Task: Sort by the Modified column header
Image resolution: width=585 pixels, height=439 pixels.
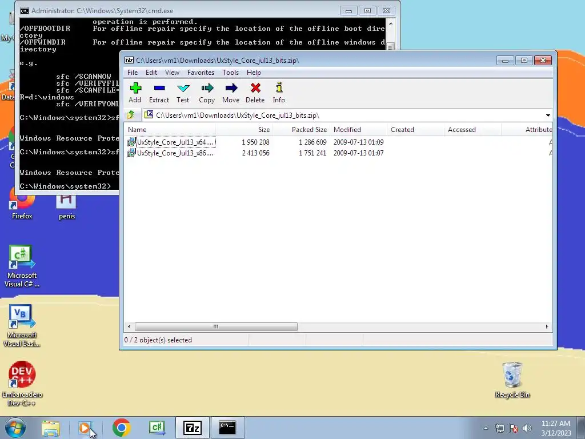Action: 359,130
